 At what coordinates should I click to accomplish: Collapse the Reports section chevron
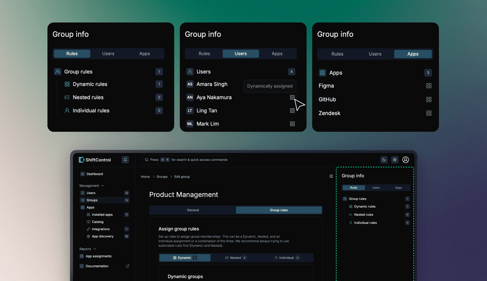[95, 249]
